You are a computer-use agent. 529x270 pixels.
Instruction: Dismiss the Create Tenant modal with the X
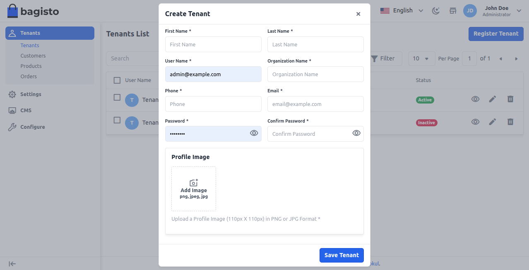358,14
